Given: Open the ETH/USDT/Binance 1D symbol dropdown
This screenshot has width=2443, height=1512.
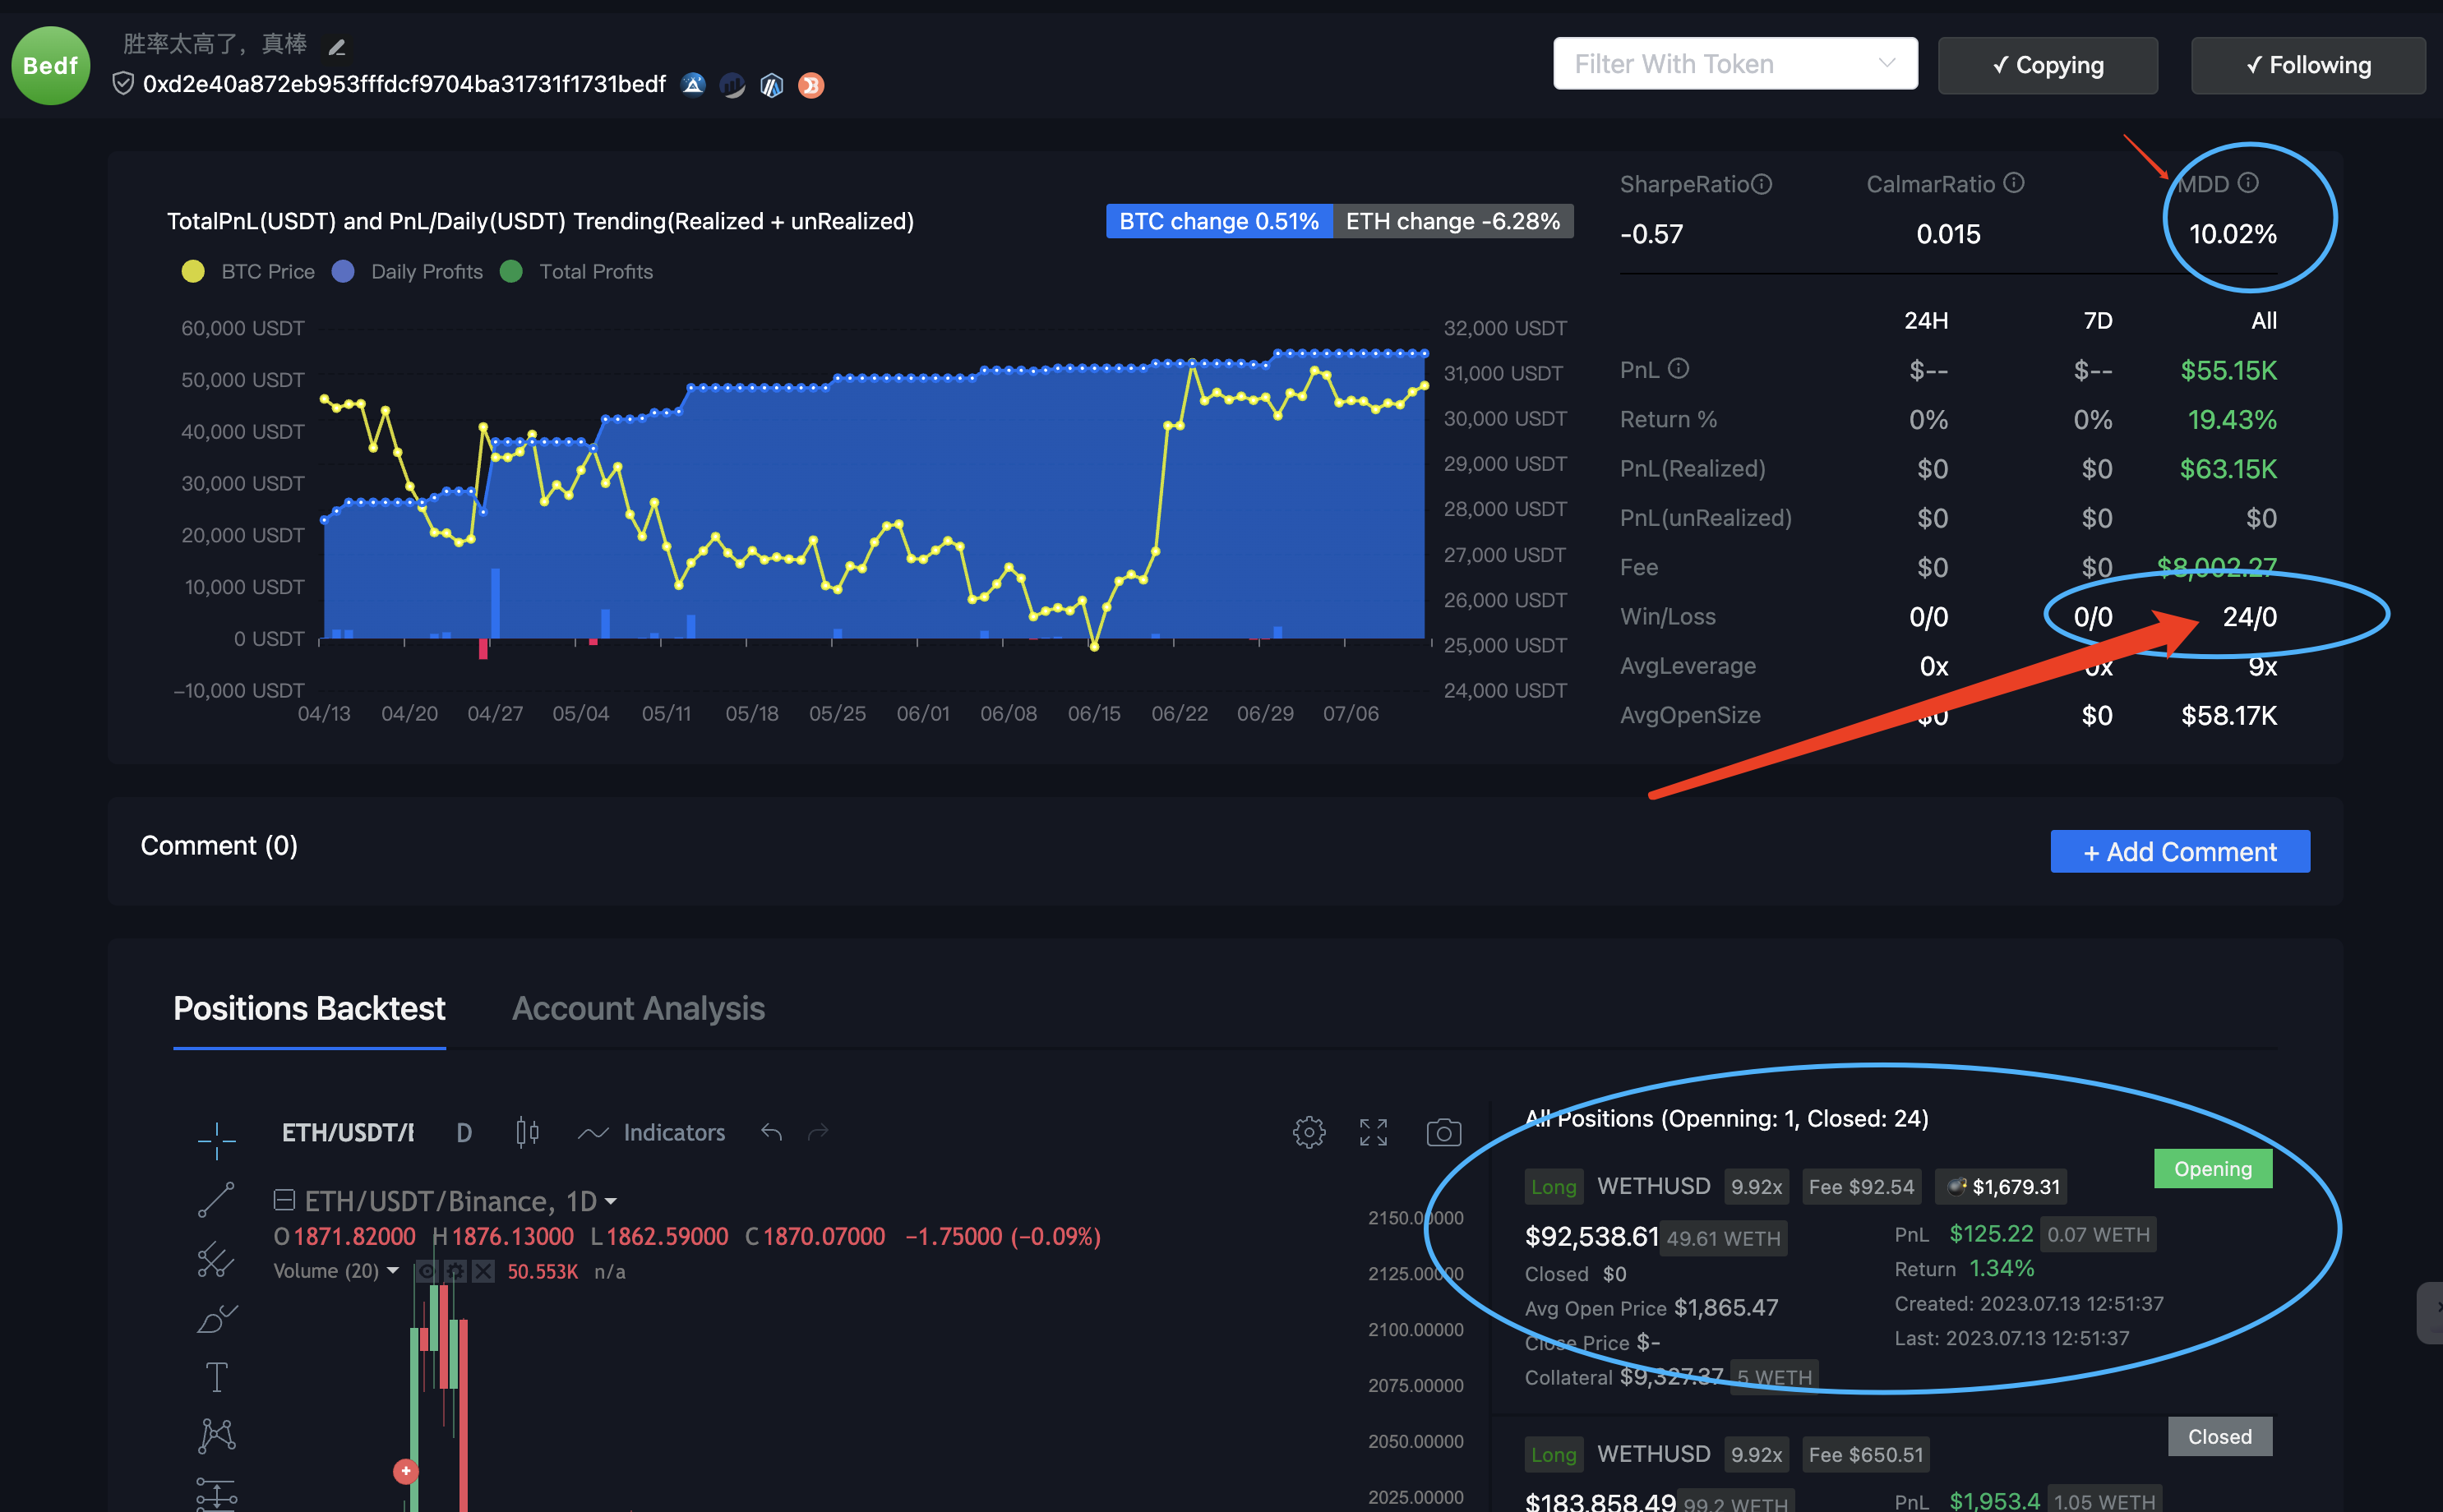Looking at the screenshot, I should [610, 1200].
